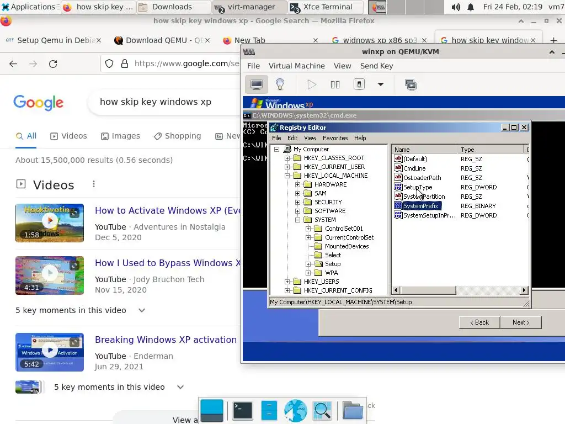Switch to Download QEMU tab
Image resolution: width=565 pixels, height=424 pixels.
pyautogui.click(x=161, y=40)
